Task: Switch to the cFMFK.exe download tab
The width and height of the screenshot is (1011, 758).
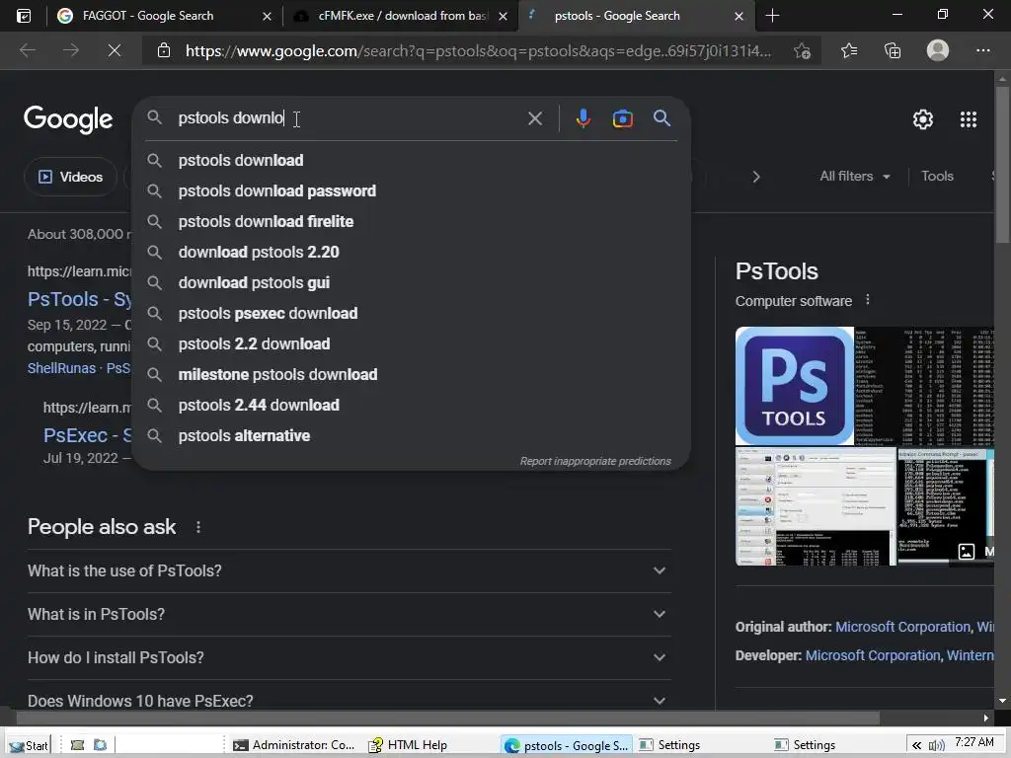Action: (403, 16)
